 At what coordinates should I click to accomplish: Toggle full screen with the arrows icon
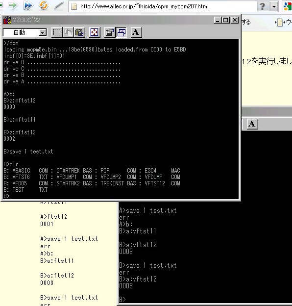(x=95, y=32)
